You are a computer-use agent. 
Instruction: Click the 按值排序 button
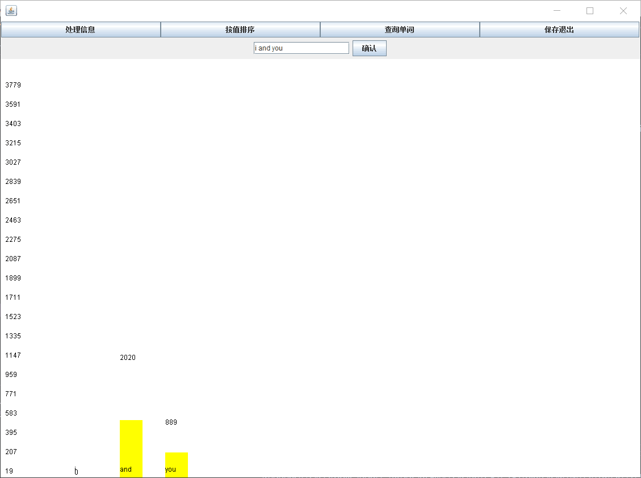click(x=240, y=30)
